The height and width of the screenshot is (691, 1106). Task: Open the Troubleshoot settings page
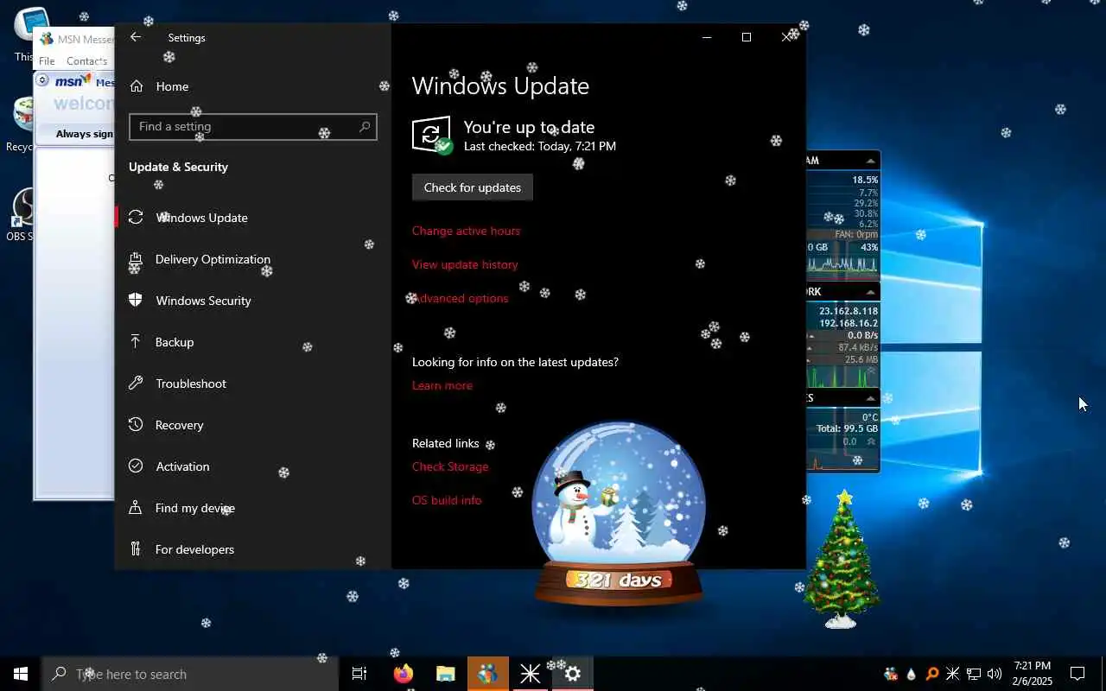point(252,384)
